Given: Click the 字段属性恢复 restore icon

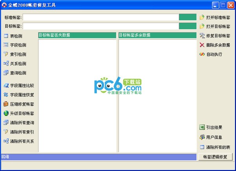Looking at the screenshot, I should coord(6,95).
